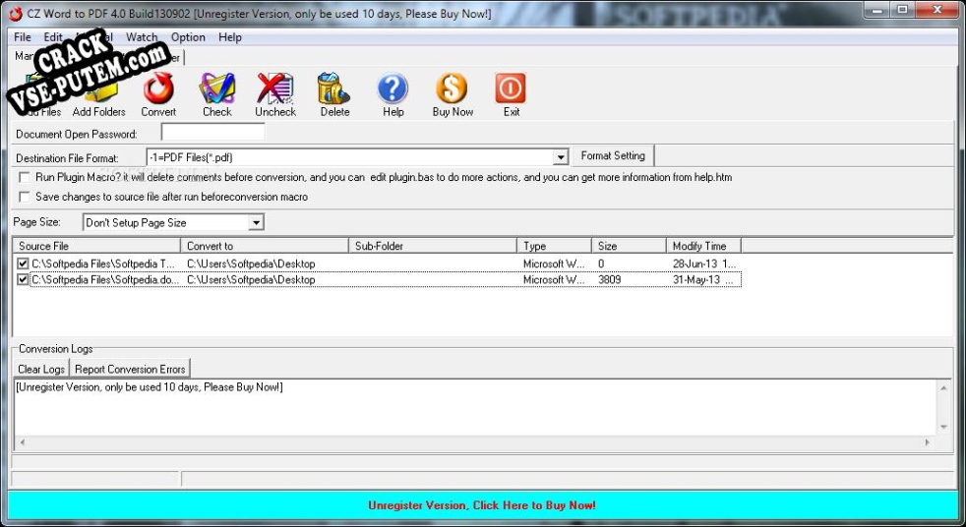Click the Sub-Folder column header
This screenshot has height=527, width=966.
click(433, 246)
